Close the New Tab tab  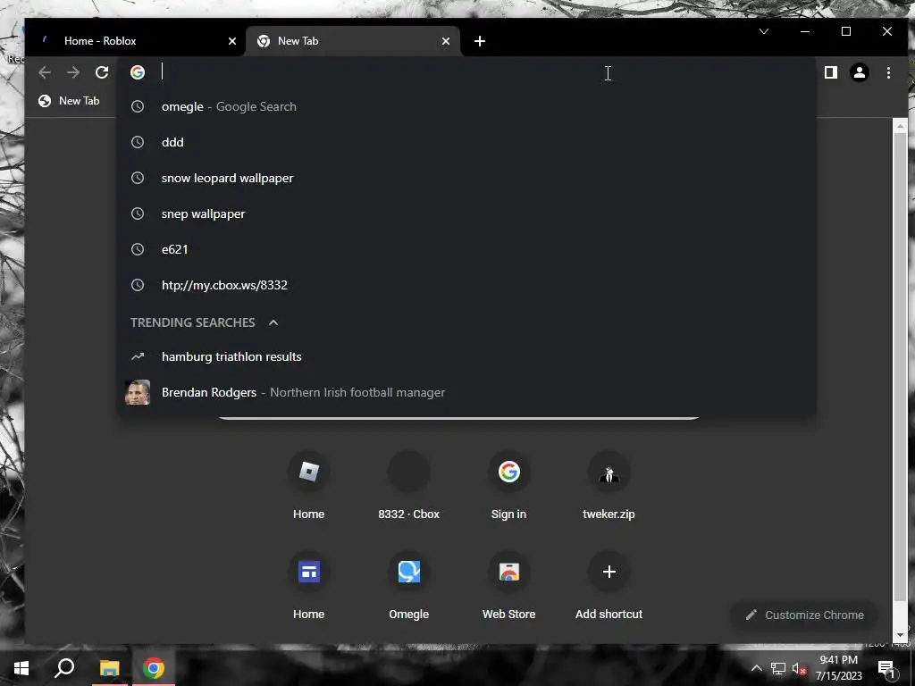(x=446, y=41)
